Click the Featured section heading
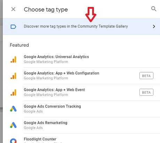The height and width of the screenshot is (143, 160). [19, 45]
